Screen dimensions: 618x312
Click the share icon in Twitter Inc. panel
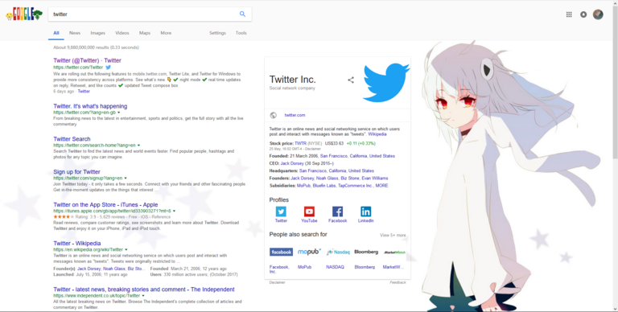tap(351, 80)
